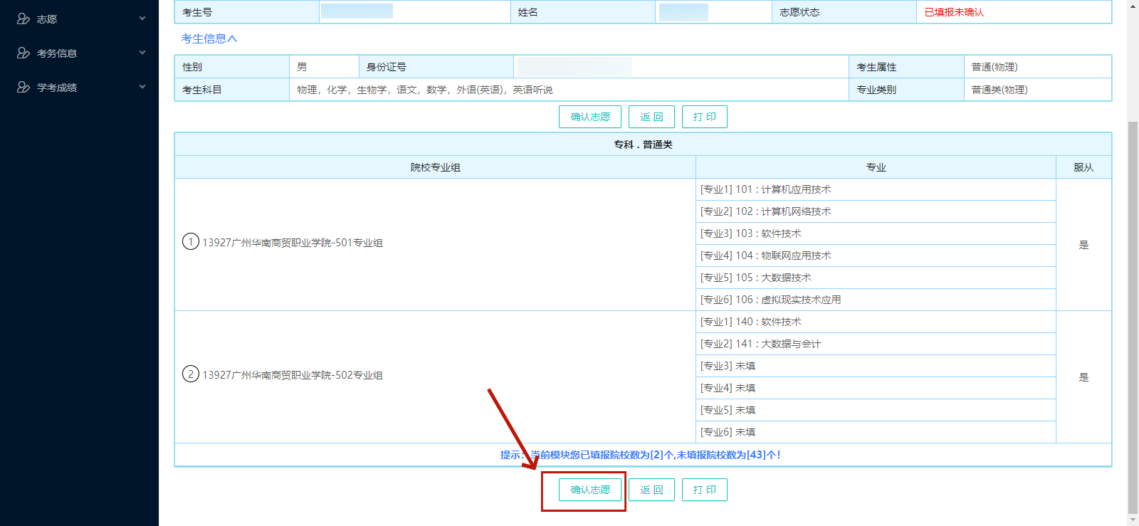Click the scrollbar down arrow
Image resolution: width=1139 pixels, height=526 pixels.
(x=1133, y=520)
